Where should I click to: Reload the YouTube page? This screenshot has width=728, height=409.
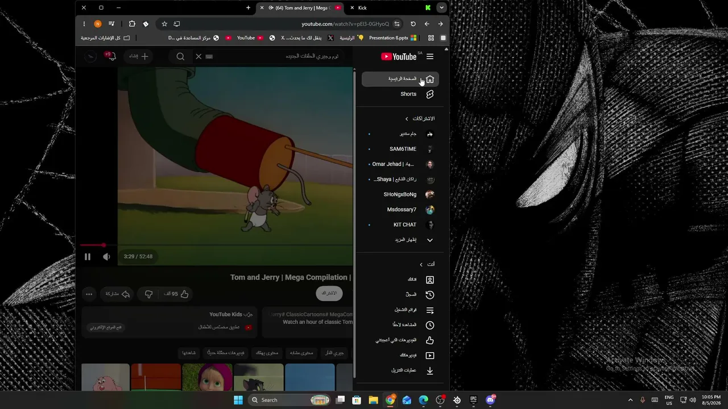[413, 24]
